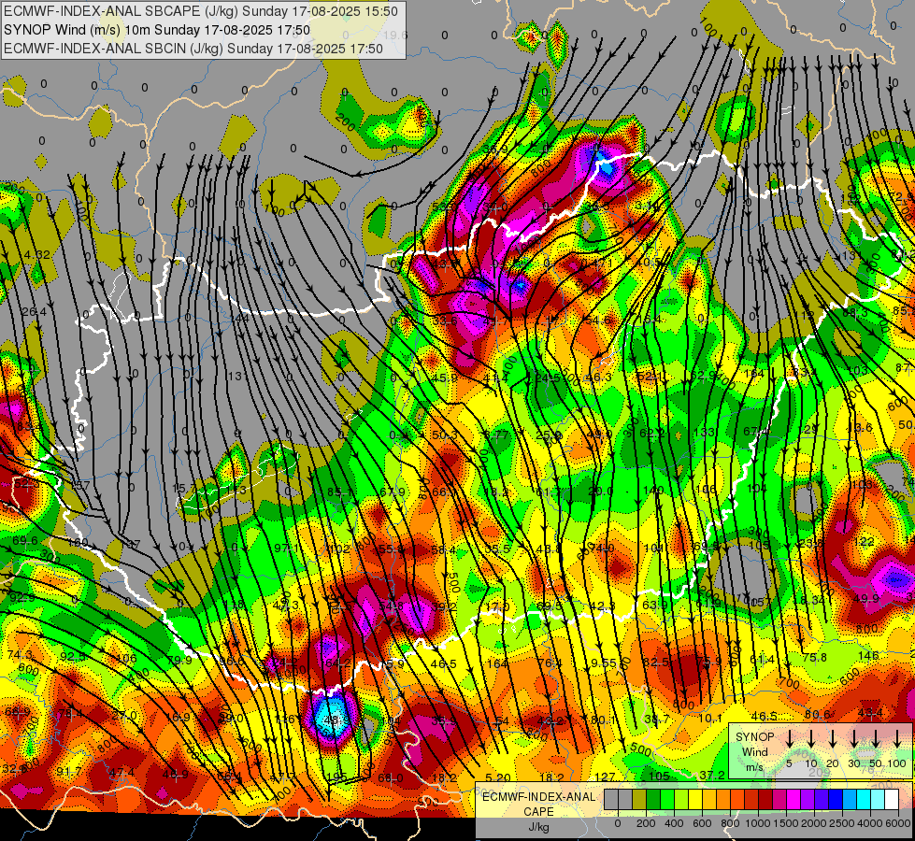Screen dimensions: 915x841
Task: Select the cyan swatch before 4000 J/kg
Action: click(x=863, y=799)
